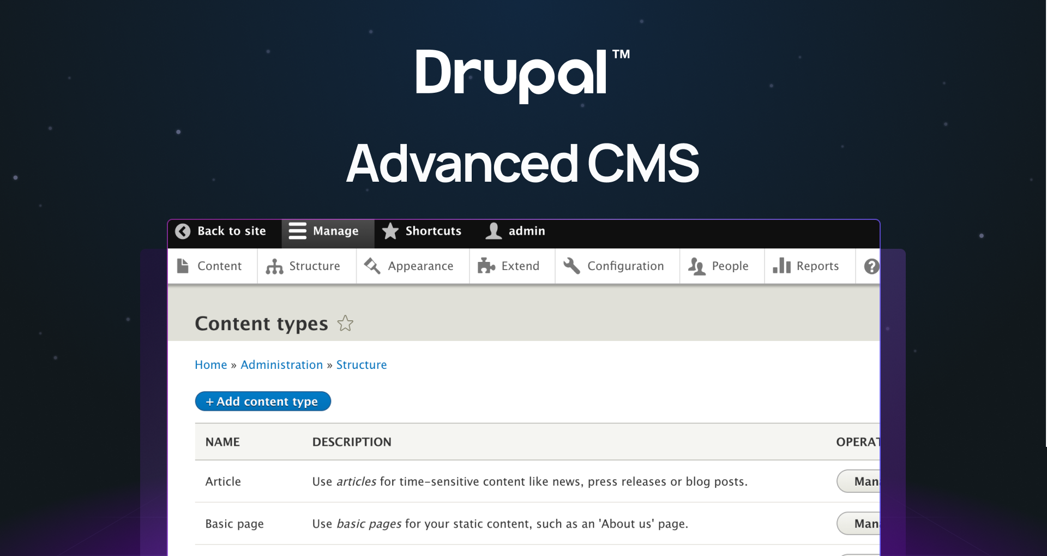Click the Manage hamburger icon
Screen dimensions: 1047x556
(297, 231)
